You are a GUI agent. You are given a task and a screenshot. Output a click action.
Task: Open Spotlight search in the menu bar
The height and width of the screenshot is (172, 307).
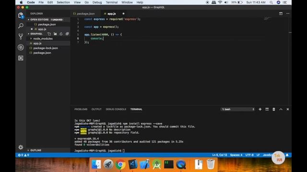tap(271, 2)
